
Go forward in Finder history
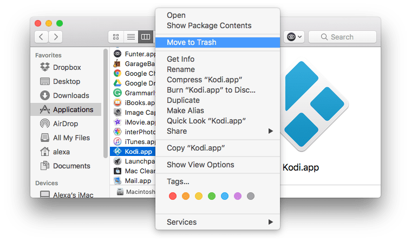56,37
